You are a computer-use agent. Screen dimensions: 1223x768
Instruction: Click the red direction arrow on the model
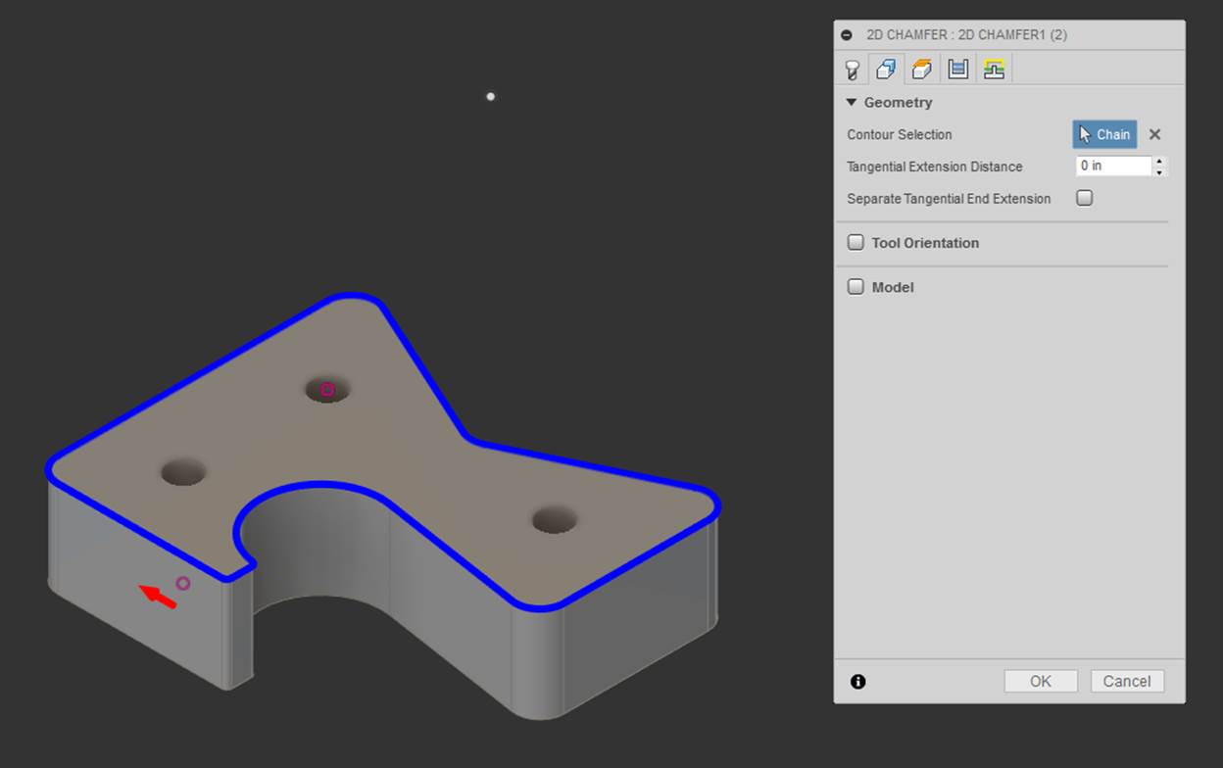[x=158, y=596]
